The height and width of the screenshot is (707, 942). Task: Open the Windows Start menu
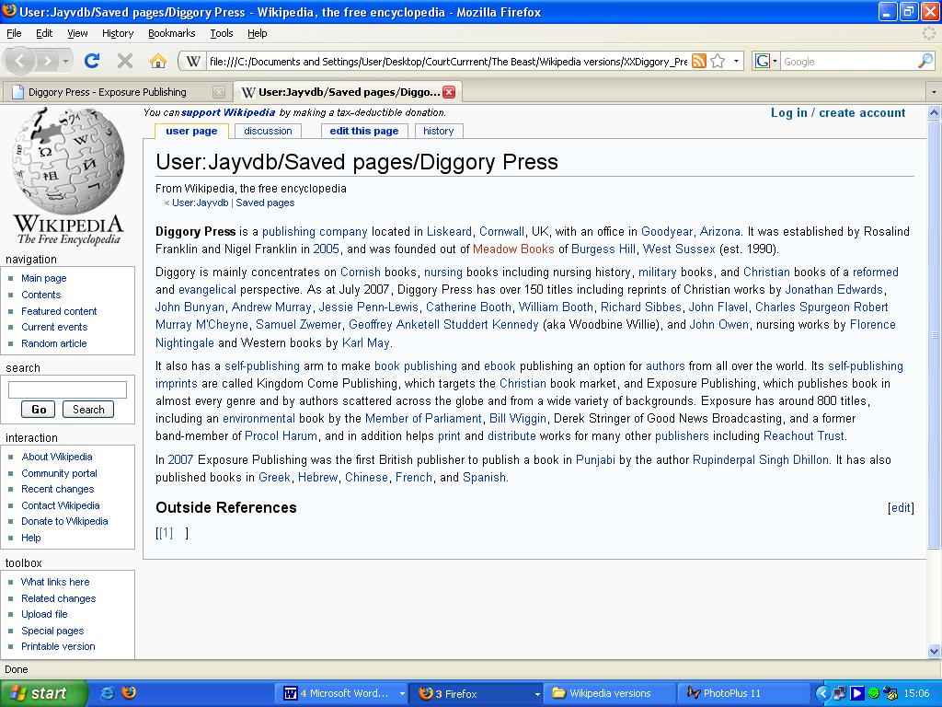point(44,693)
